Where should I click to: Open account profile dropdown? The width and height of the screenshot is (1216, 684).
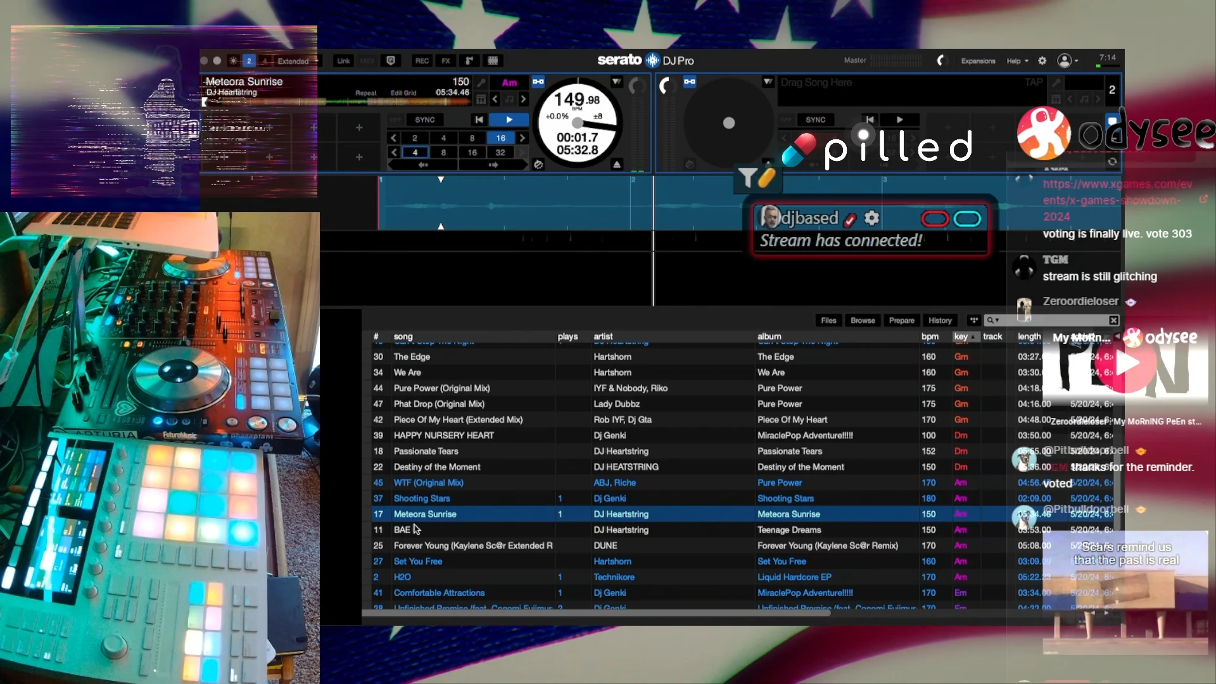pyautogui.click(x=1068, y=61)
